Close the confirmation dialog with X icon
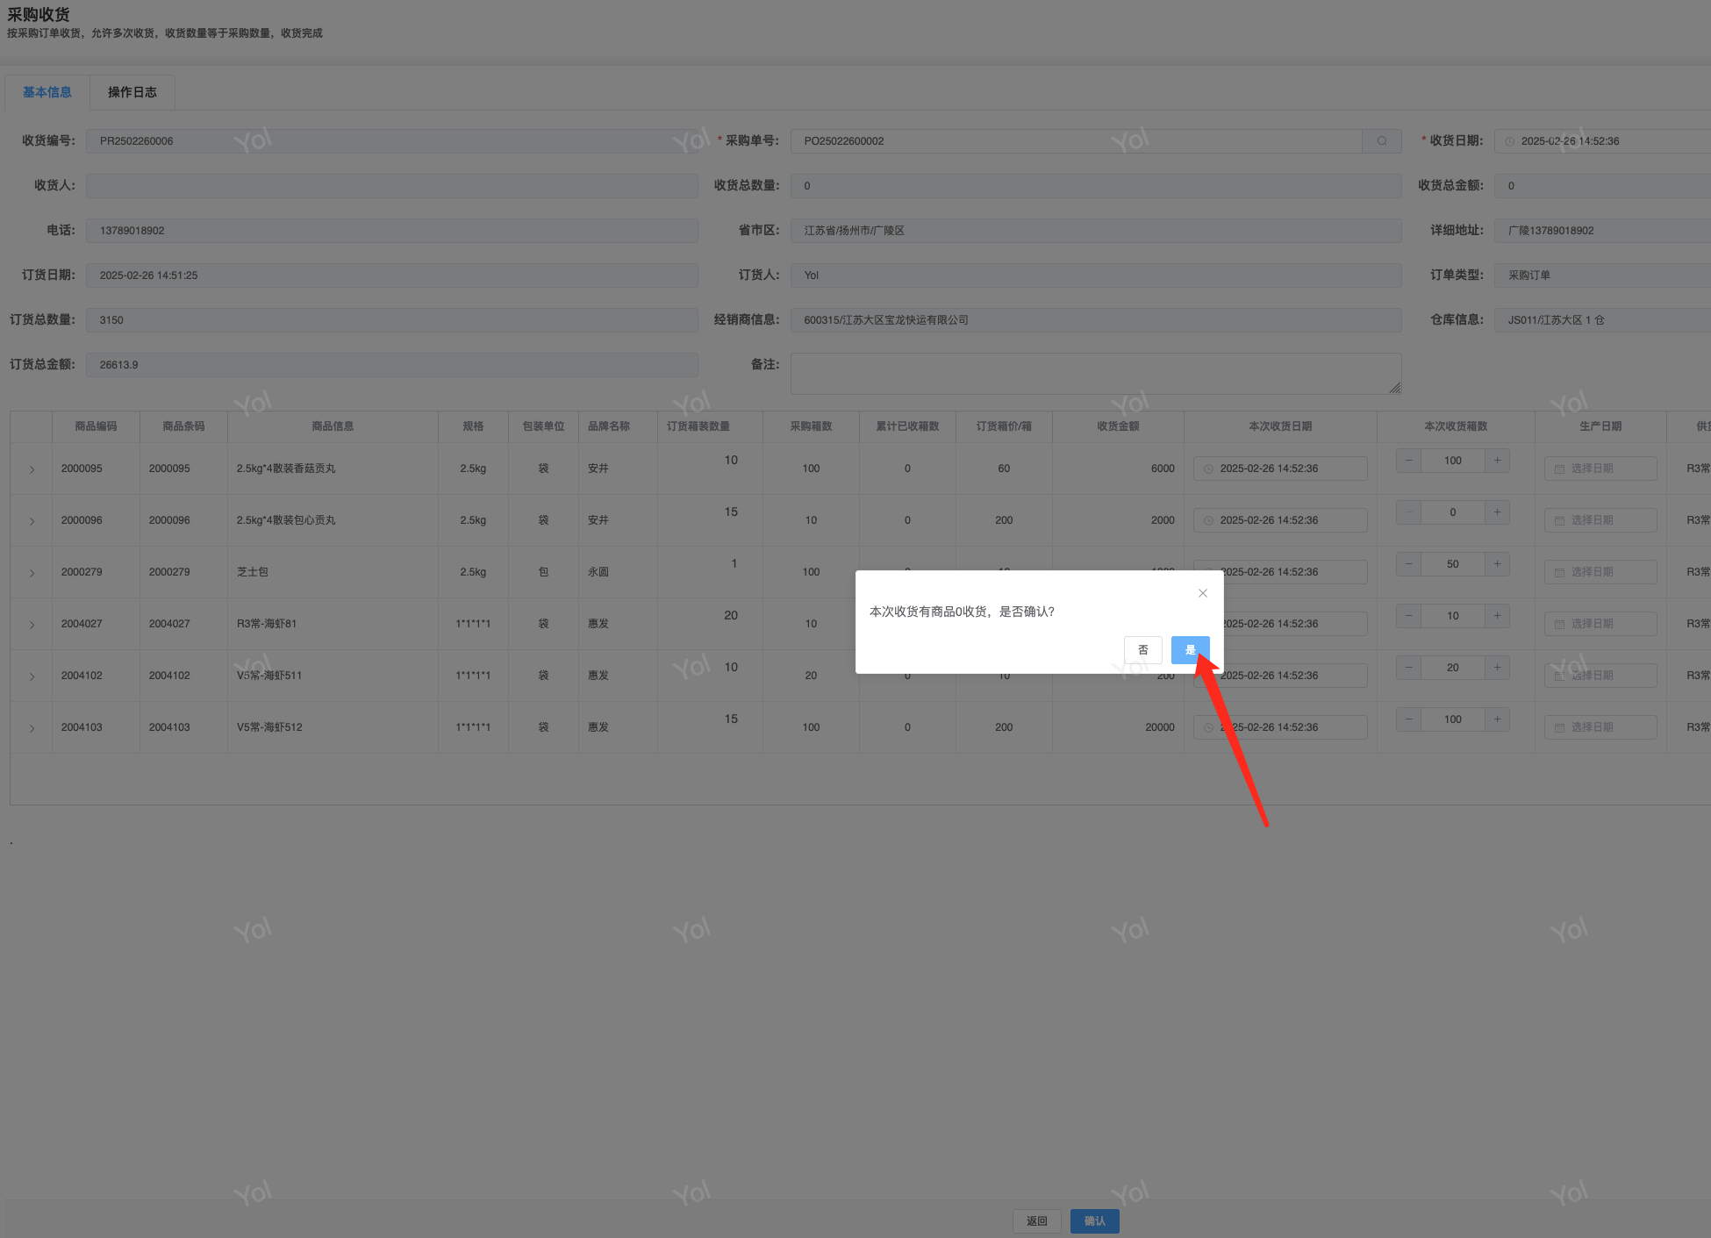 [x=1202, y=593]
